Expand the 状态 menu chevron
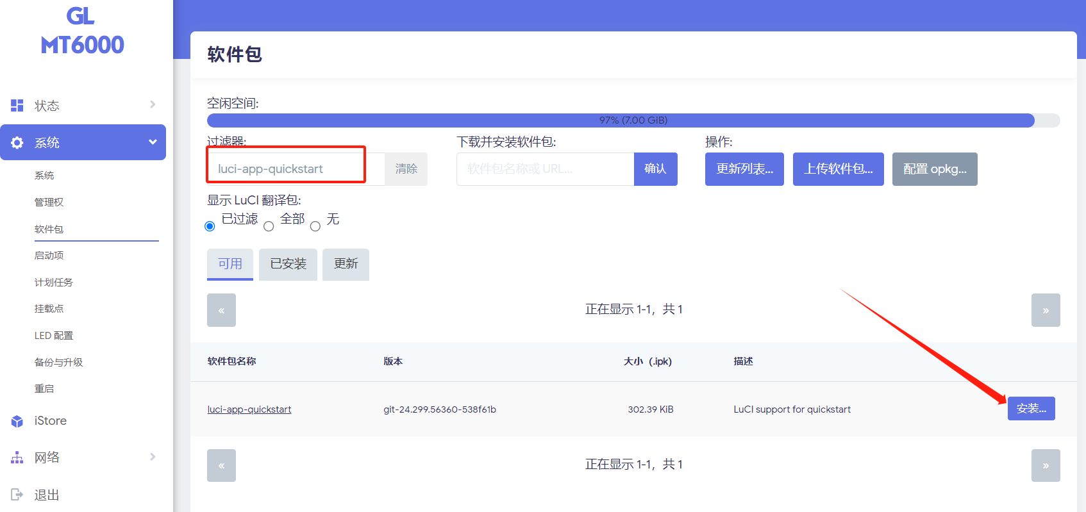 (x=153, y=104)
